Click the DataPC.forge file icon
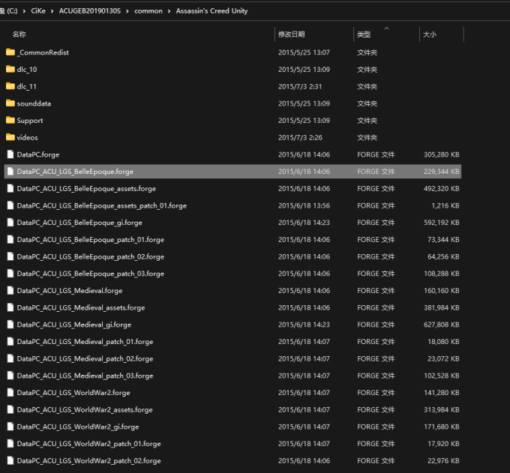The height and width of the screenshot is (473, 510). click(10, 154)
